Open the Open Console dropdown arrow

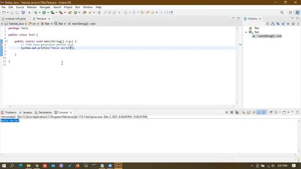point(288,113)
